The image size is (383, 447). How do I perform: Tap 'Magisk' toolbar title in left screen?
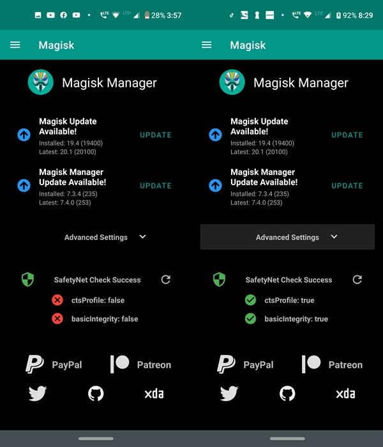click(56, 45)
